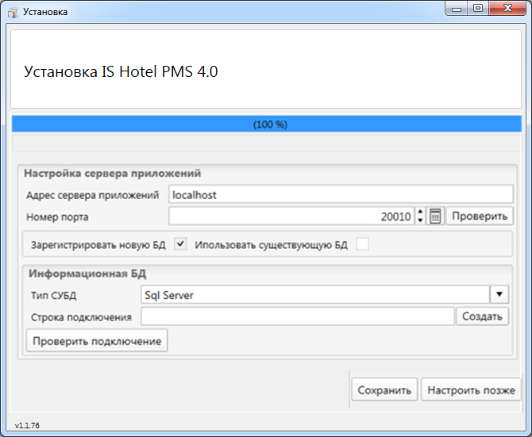This screenshot has height=437, width=532.
Task: Open calculator icon next to port number
Action: coord(435,217)
